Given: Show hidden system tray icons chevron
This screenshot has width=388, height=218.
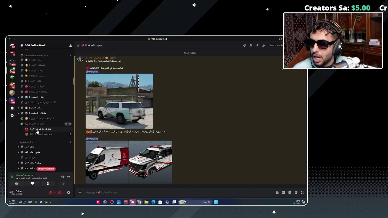Looking at the screenshot, I should coord(51,202).
